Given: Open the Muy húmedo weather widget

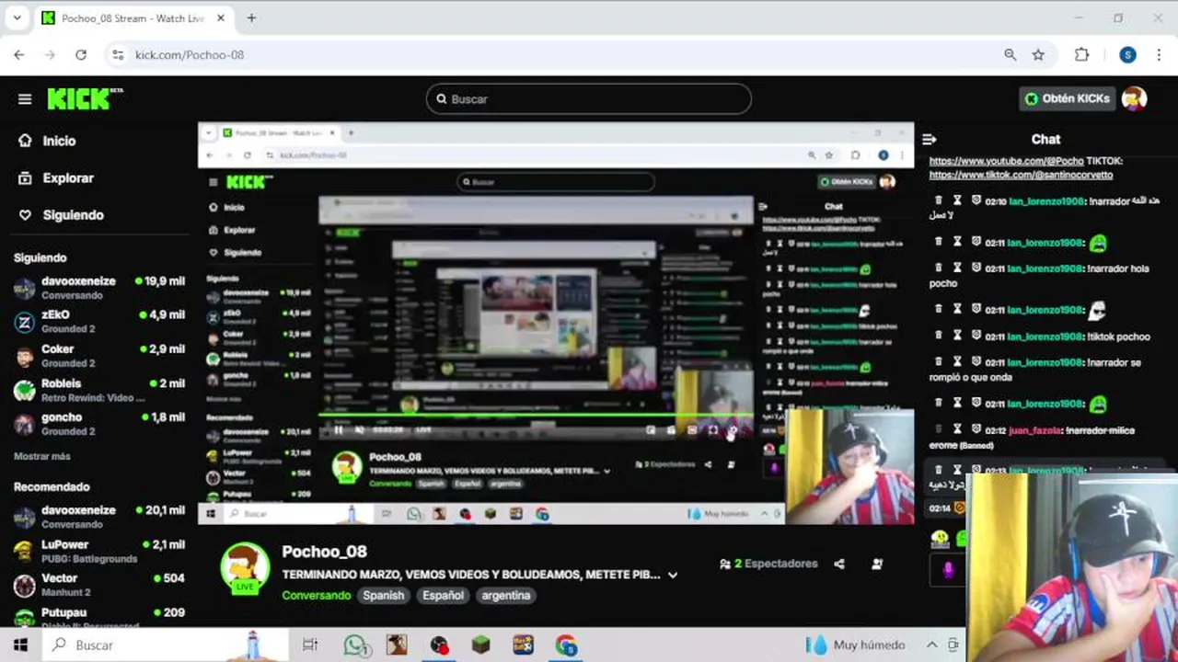Looking at the screenshot, I should click(856, 645).
